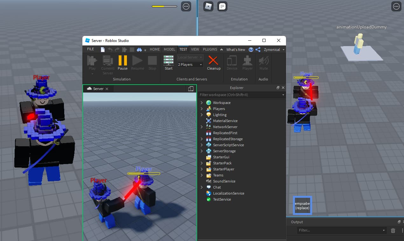Select MaterialService in Explorer

click(x=225, y=121)
